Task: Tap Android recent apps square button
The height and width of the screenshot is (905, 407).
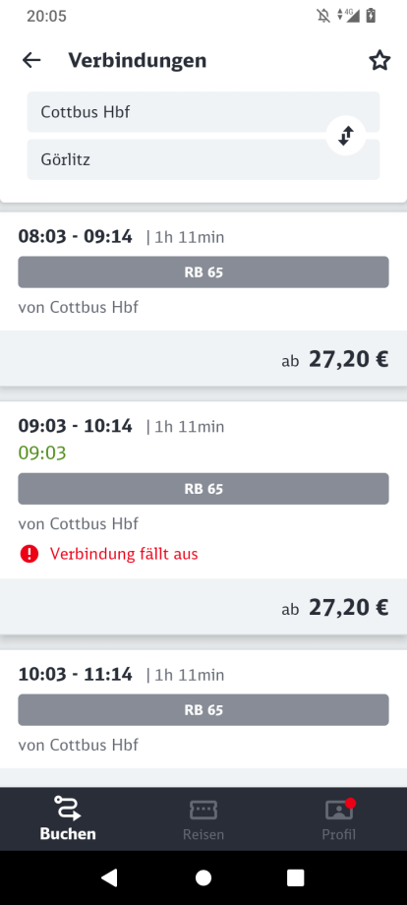Action: 296,877
